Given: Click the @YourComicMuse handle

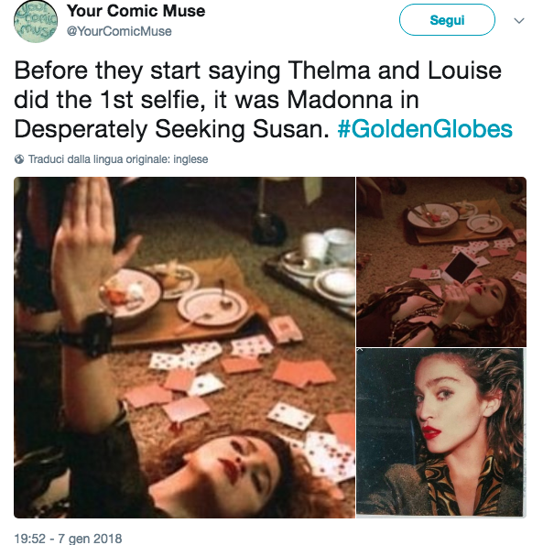Looking at the screenshot, I should [119, 31].
